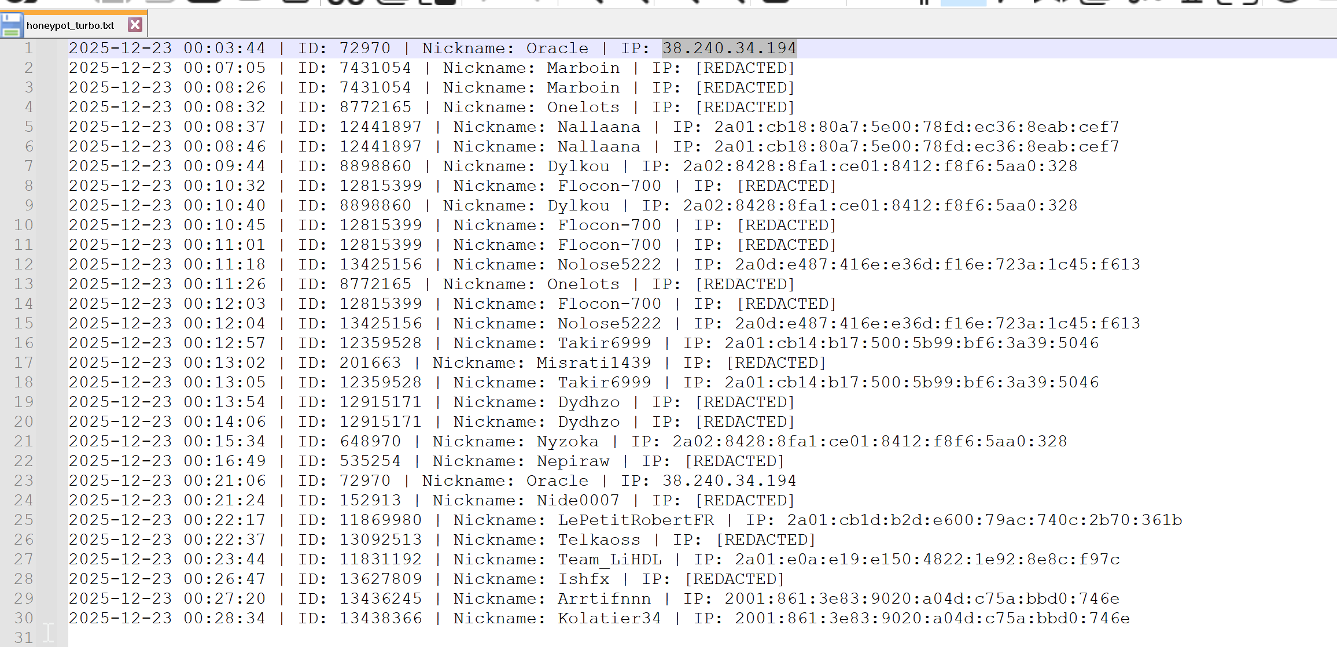Click the IPv6 address on line 16

pos(911,343)
